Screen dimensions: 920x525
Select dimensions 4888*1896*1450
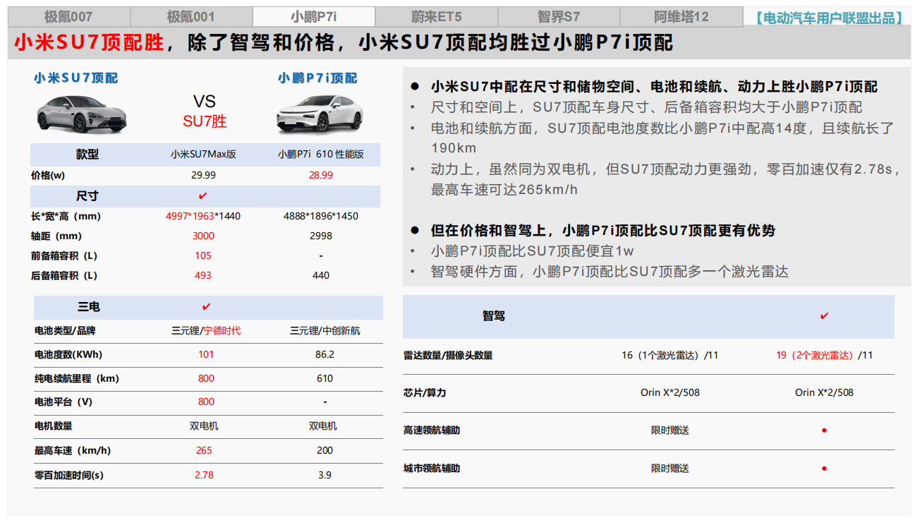coord(321,216)
